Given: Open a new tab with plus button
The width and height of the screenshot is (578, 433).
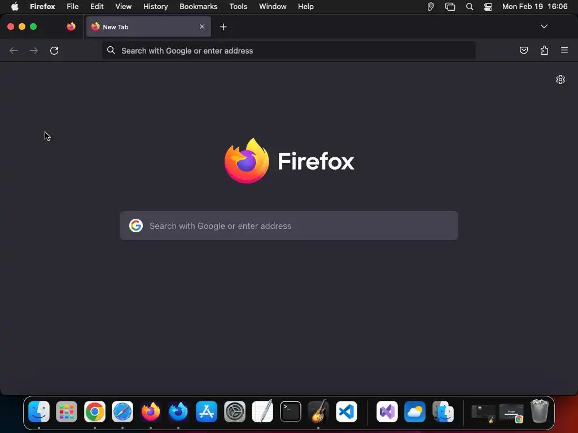Looking at the screenshot, I should click(x=223, y=27).
